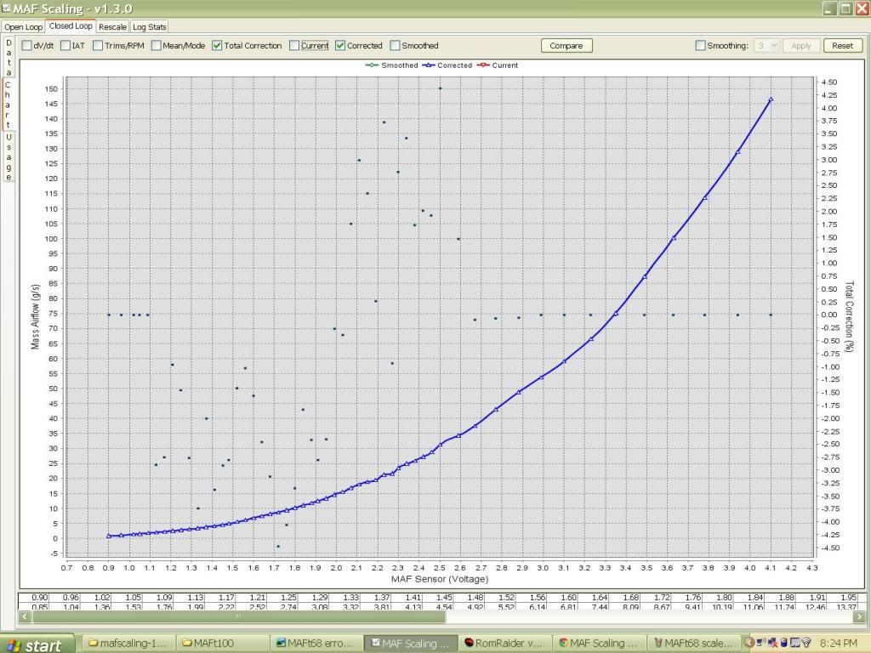This screenshot has width=871, height=653.
Task: Enable the Smoothing checkbox
Action: (x=701, y=46)
